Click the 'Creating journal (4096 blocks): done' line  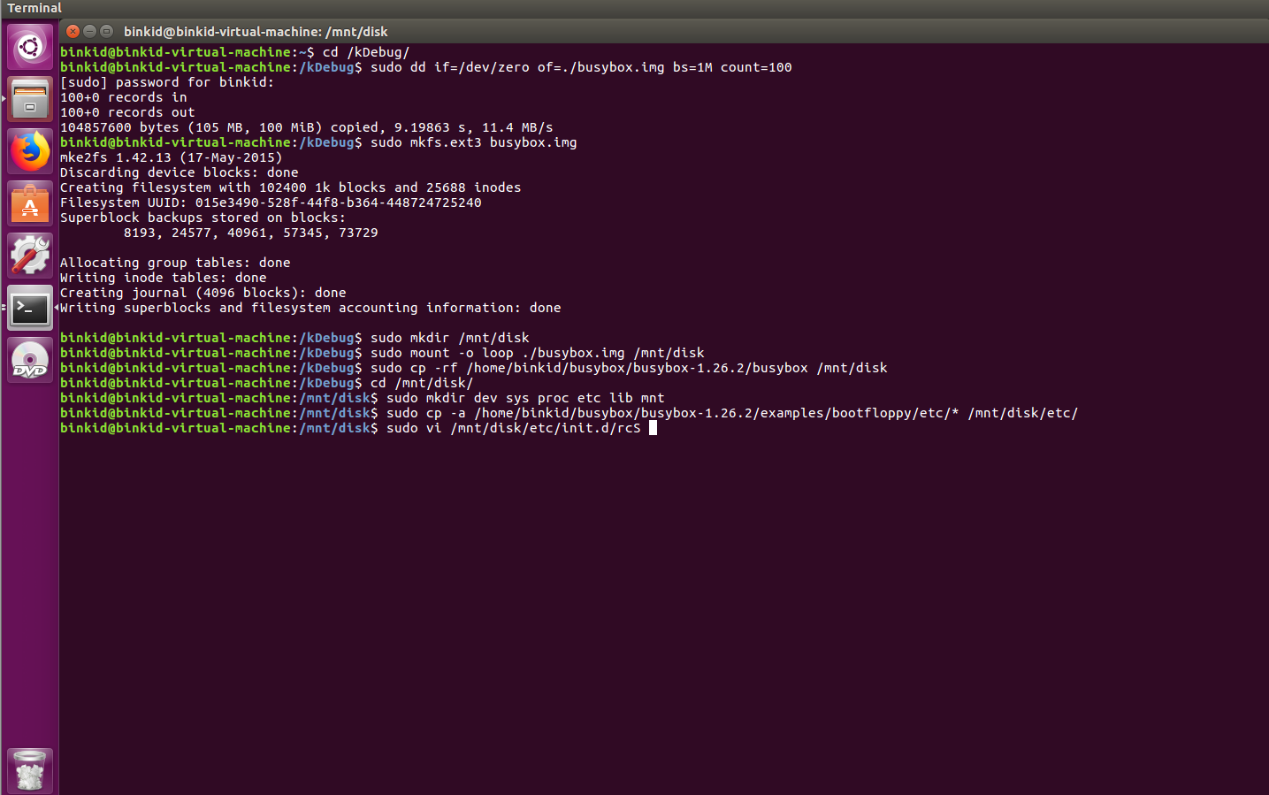203,293
